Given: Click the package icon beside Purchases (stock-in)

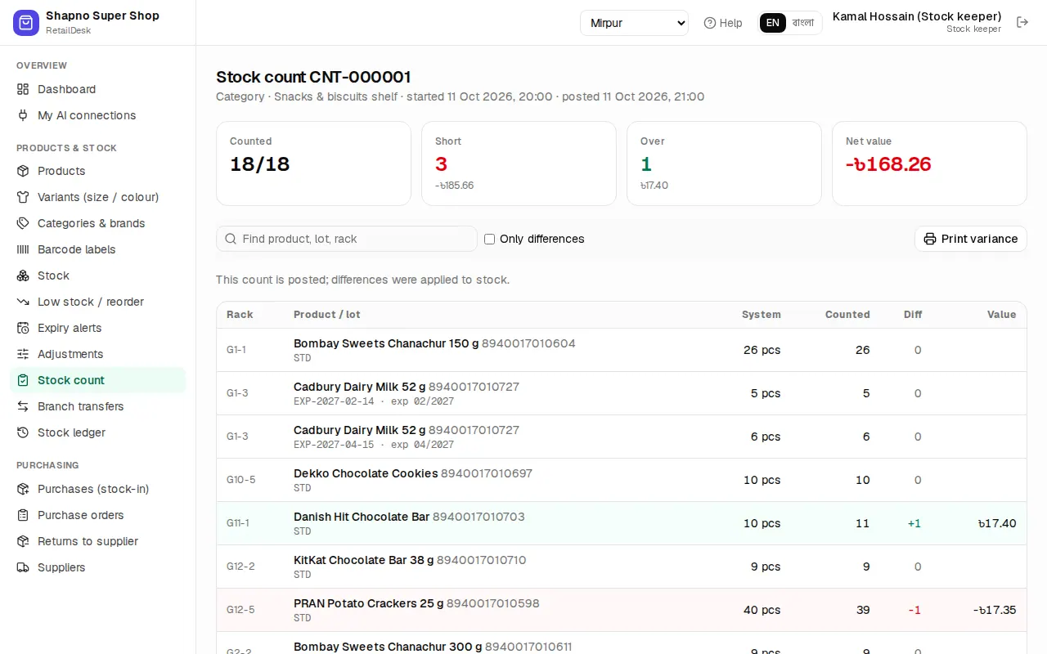Looking at the screenshot, I should (23, 489).
